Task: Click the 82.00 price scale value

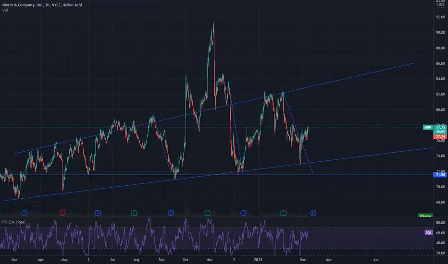Action: (440, 94)
